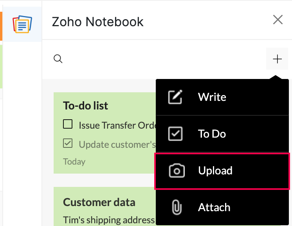Screen dimensions: 292x226
Task: Click the Today date label
Action: pyautogui.click(x=74, y=161)
